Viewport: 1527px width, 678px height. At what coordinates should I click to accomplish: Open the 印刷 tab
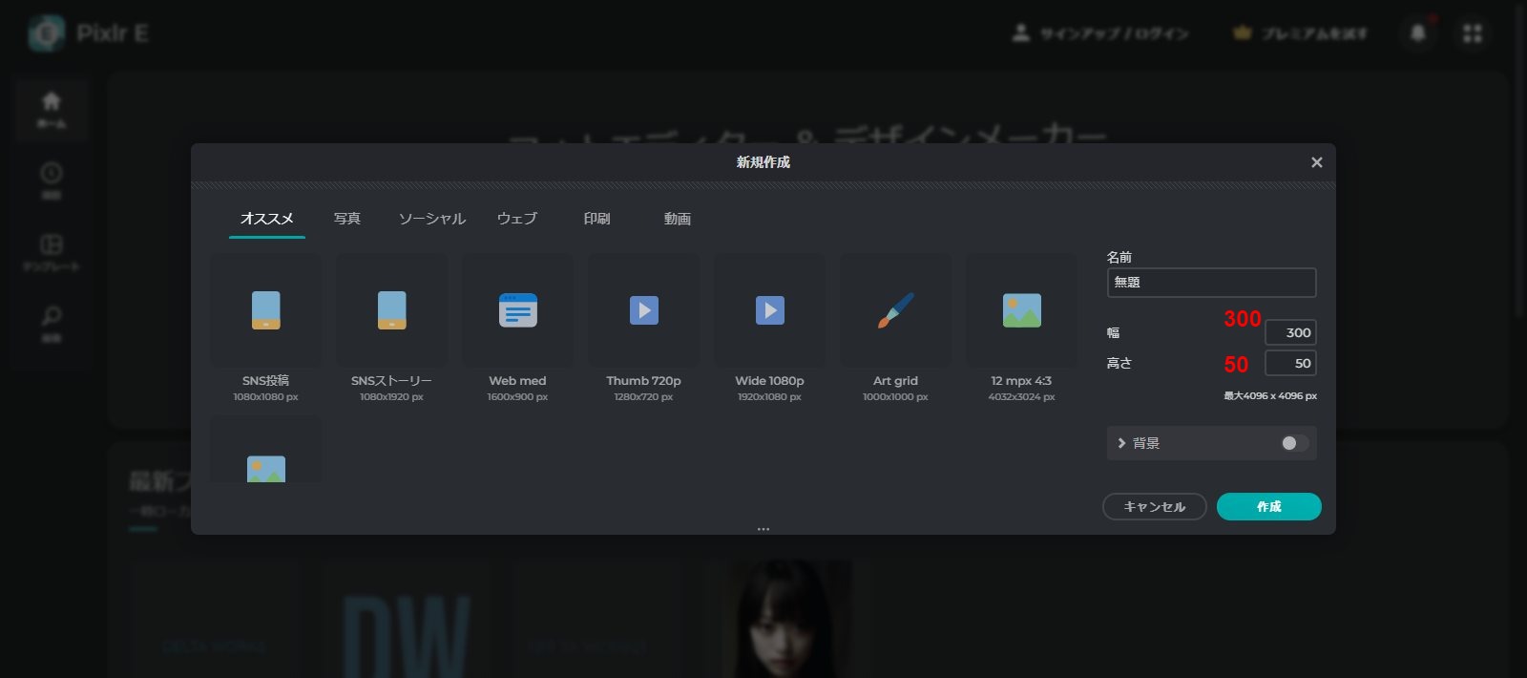596,219
